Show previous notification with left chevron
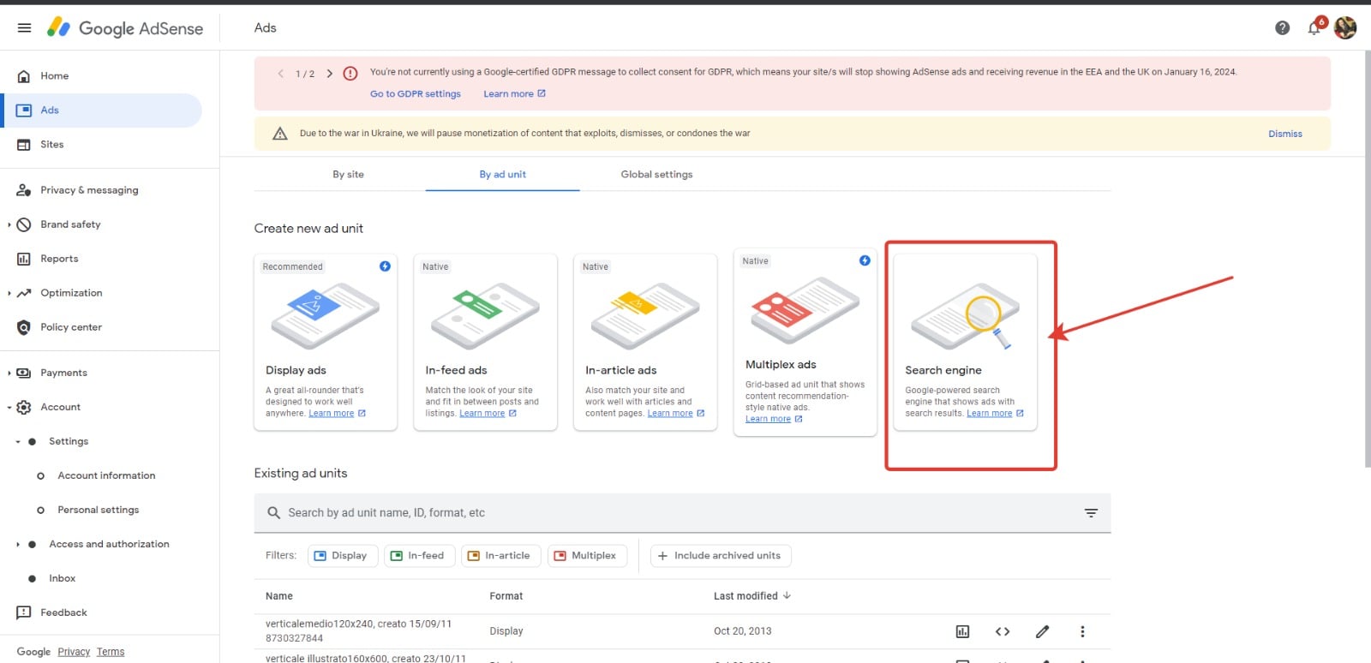The image size is (1371, 663). [x=280, y=74]
